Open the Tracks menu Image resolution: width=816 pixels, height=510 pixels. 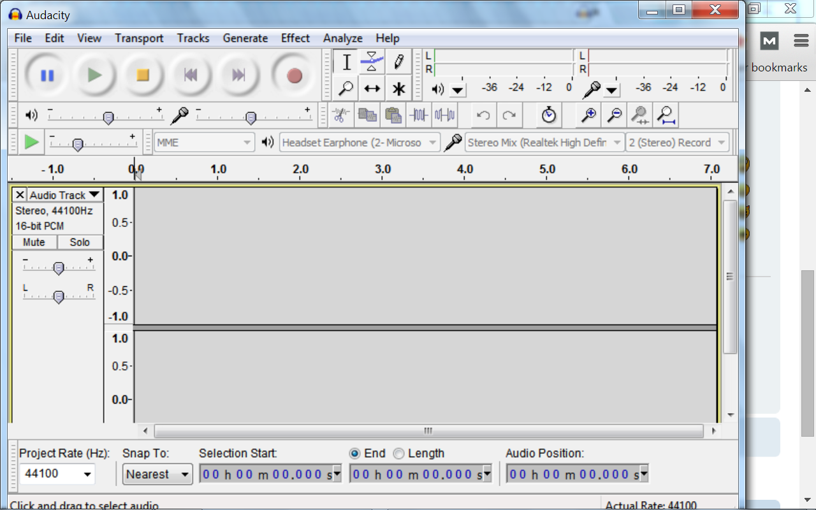tap(193, 38)
